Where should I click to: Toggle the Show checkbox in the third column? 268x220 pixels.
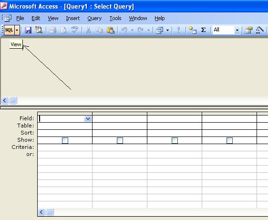(x=175, y=140)
